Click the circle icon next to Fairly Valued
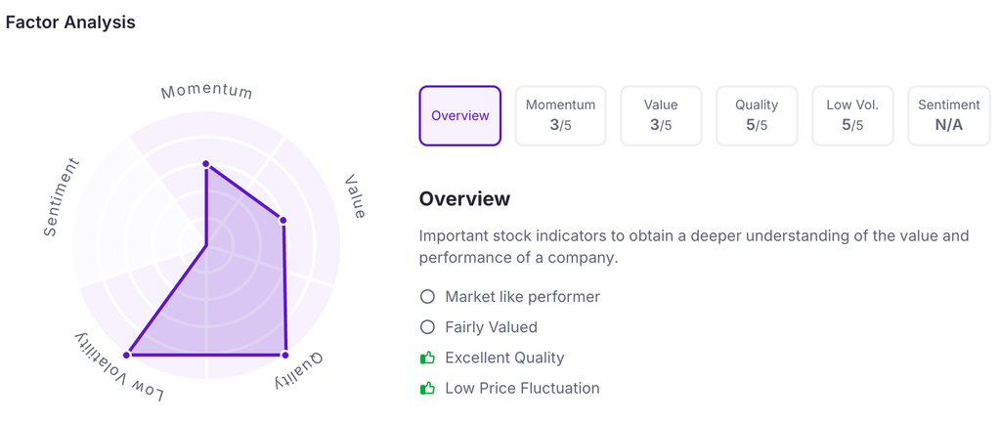The image size is (1001, 421). 427,327
